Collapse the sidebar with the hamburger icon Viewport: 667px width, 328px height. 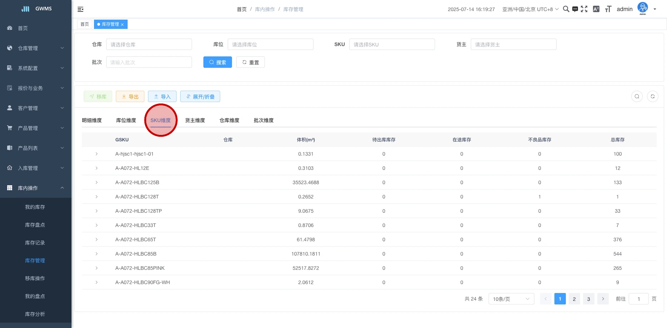(x=80, y=9)
